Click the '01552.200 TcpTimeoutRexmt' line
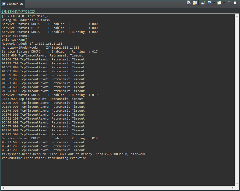 pos(43,79)
